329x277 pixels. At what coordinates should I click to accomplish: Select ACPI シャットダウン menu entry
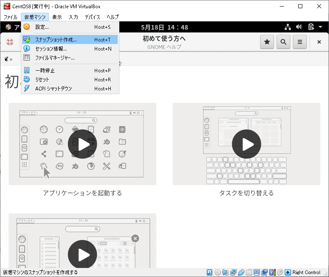point(70,89)
